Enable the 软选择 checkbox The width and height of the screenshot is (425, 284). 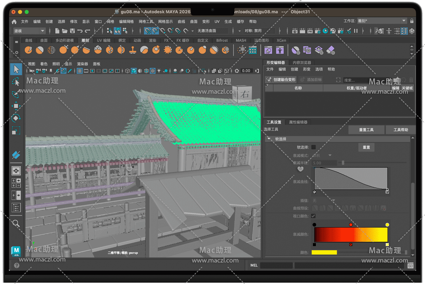[x=313, y=147]
